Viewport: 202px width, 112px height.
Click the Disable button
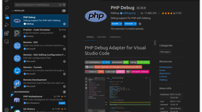(115, 24)
